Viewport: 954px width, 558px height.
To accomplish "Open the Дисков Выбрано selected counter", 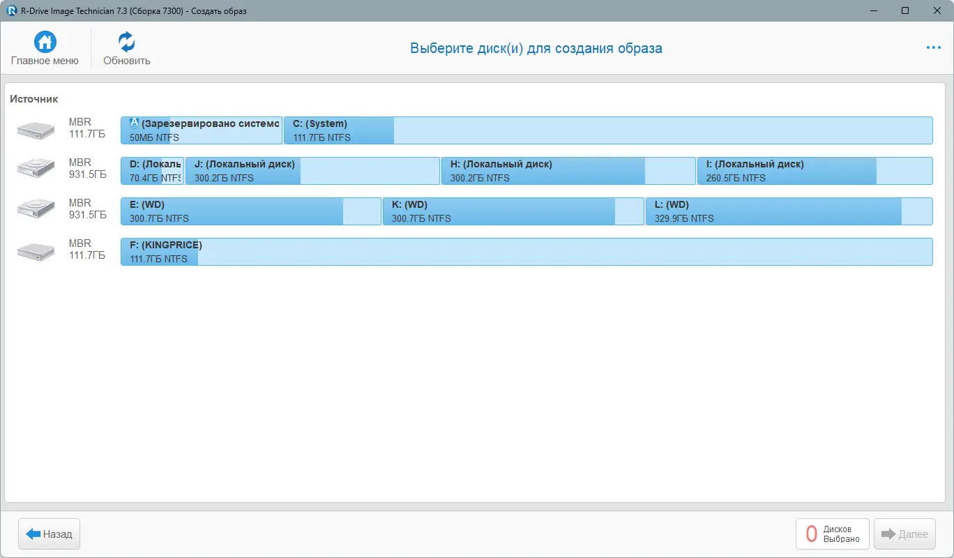I will pos(833,534).
